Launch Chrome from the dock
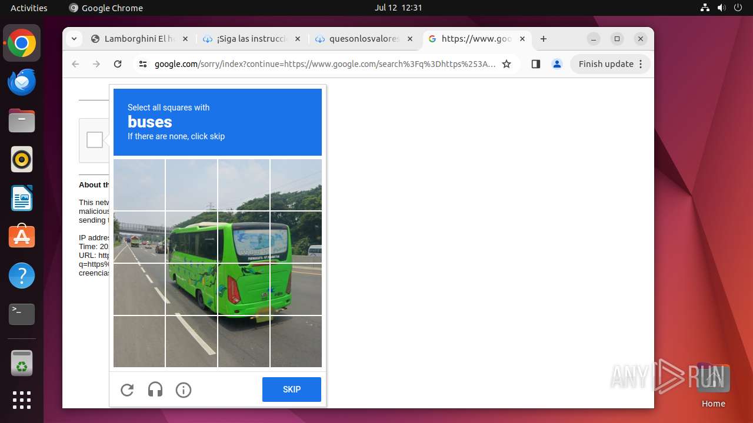 coord(22,43)
